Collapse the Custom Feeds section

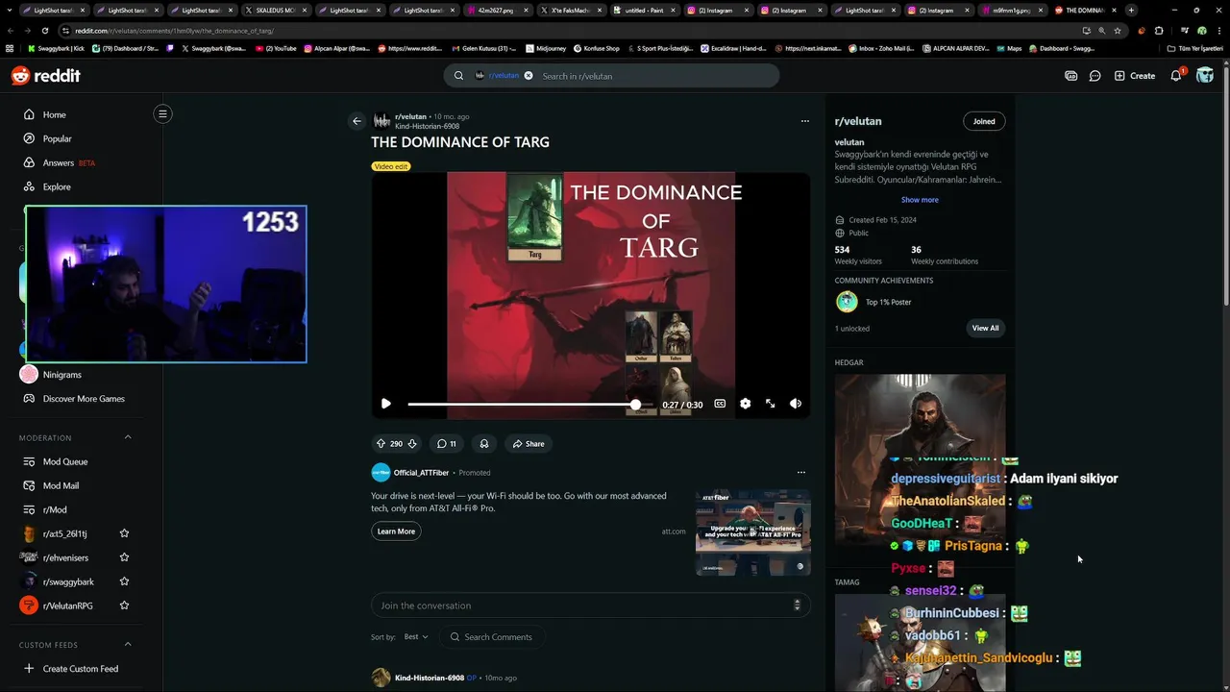[x=128, y=644]
